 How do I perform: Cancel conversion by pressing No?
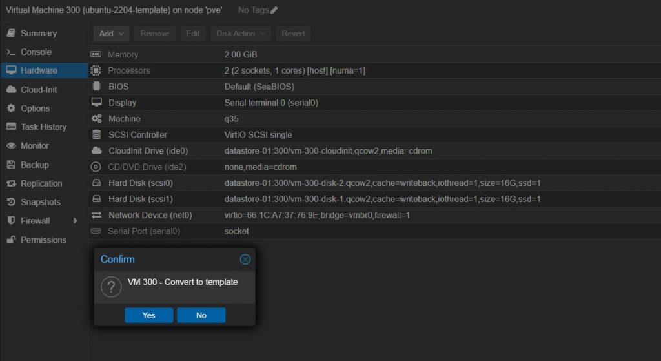click(x=201, y=315)
